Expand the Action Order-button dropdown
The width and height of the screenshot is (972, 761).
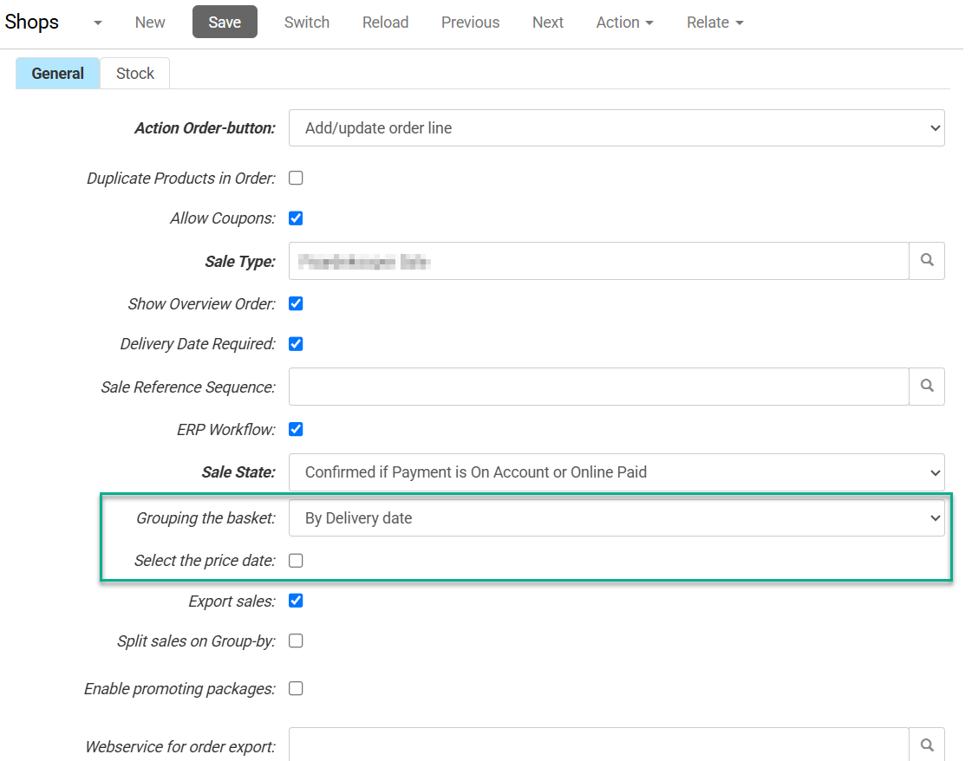tap(616, 128)
